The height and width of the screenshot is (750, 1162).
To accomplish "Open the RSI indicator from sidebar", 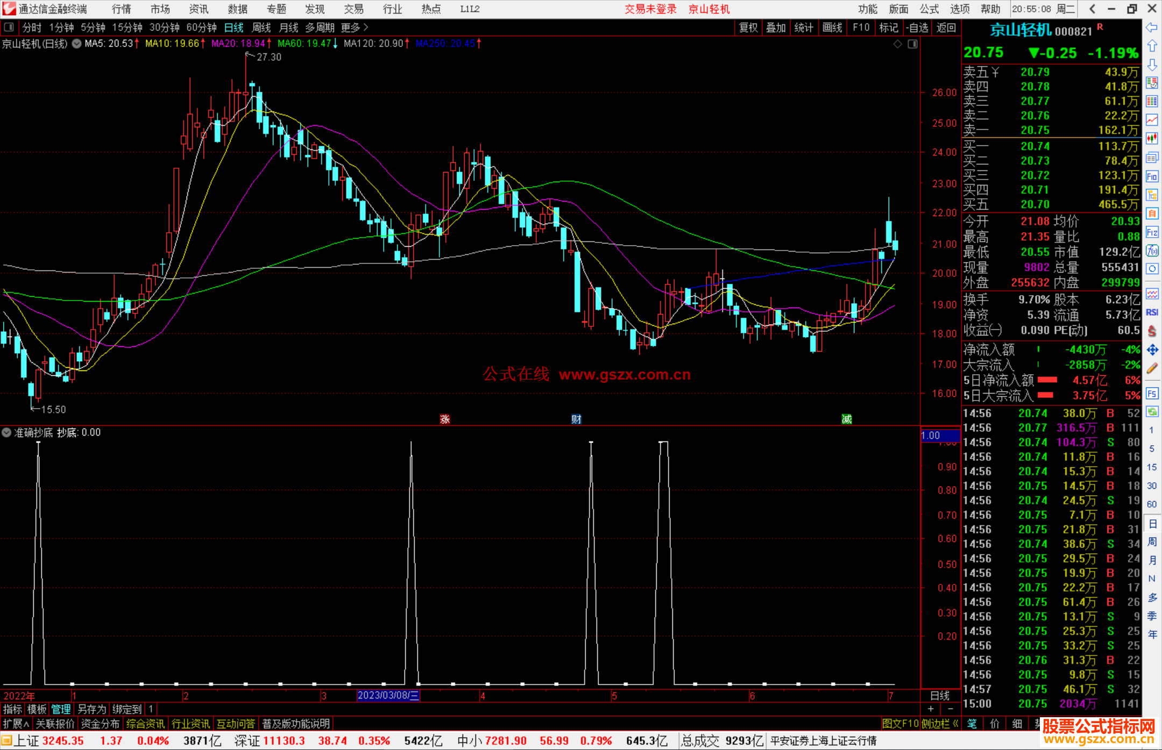I will (x=1152, y=312).
